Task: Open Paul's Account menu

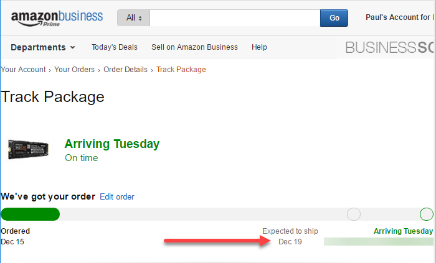Action: pyautogui.click(x=400, y=17)
